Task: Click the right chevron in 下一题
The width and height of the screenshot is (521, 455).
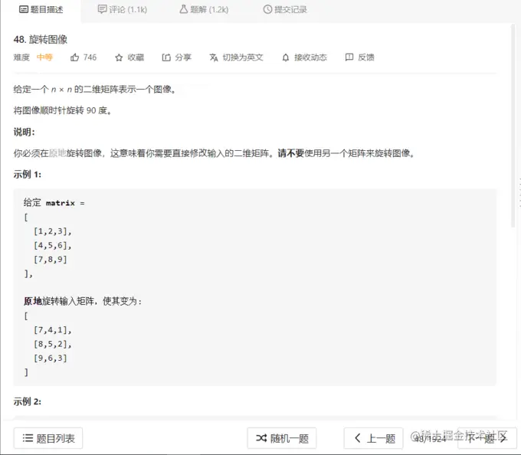Action: coord(503,438)
